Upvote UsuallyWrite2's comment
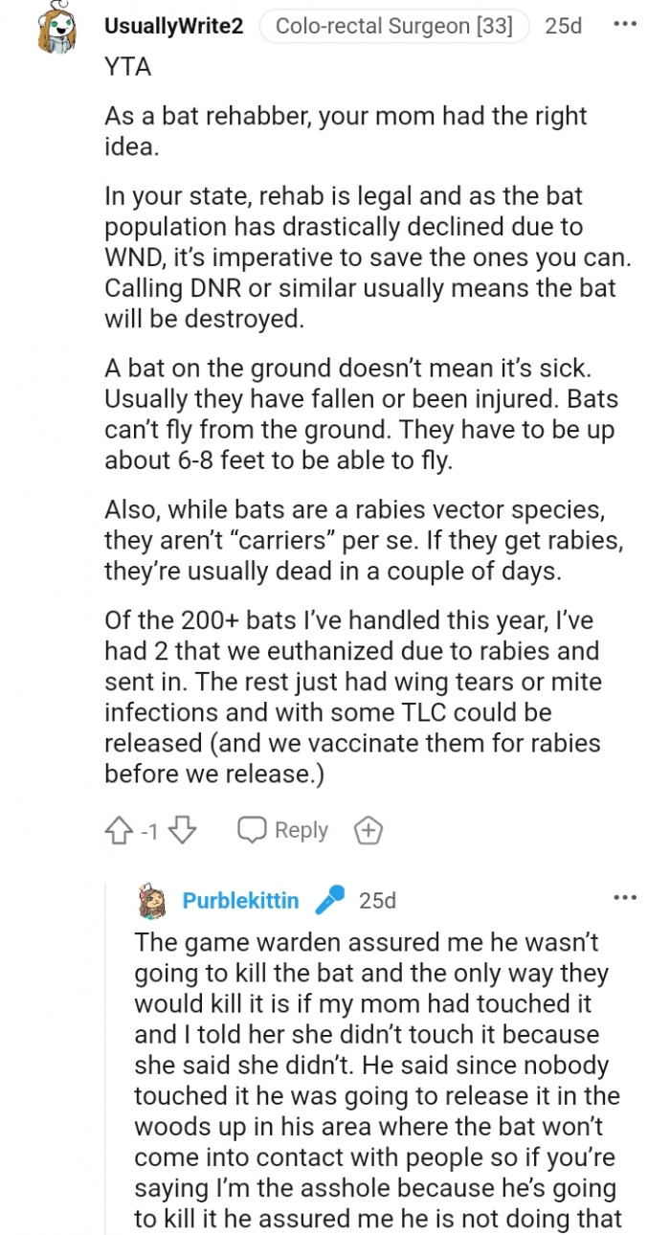 click(x=118, y=831)
